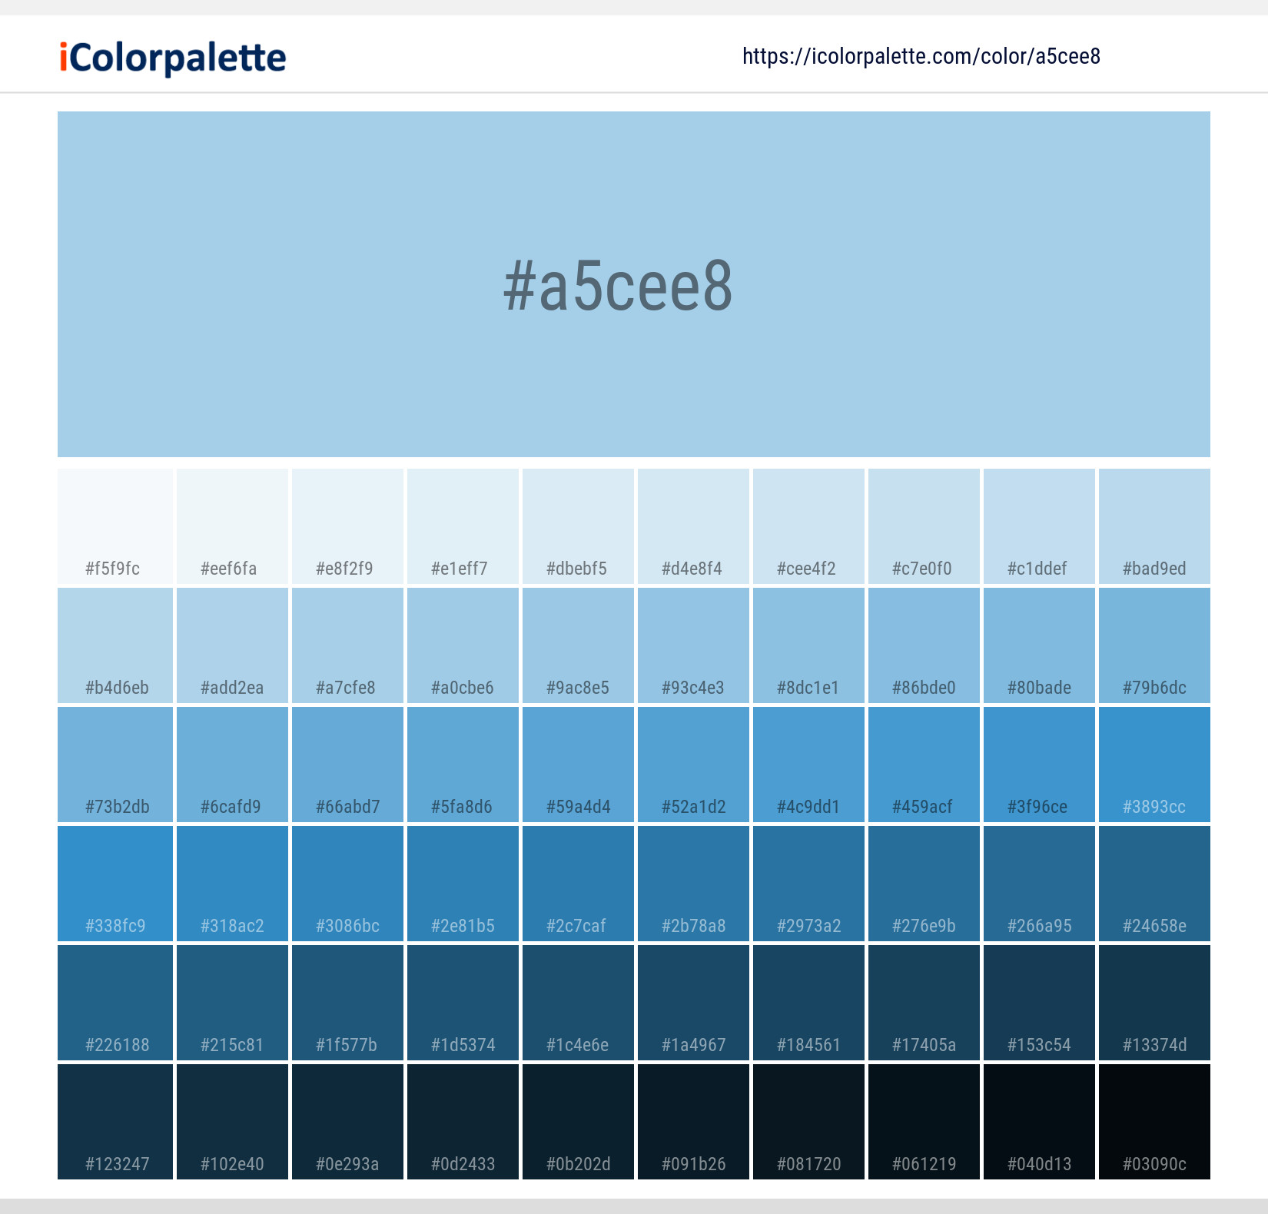Select the #59a4d4 swatch
Image resolution: width=1268 pixels, height=1214 pixels.
(x=577, y=765)
